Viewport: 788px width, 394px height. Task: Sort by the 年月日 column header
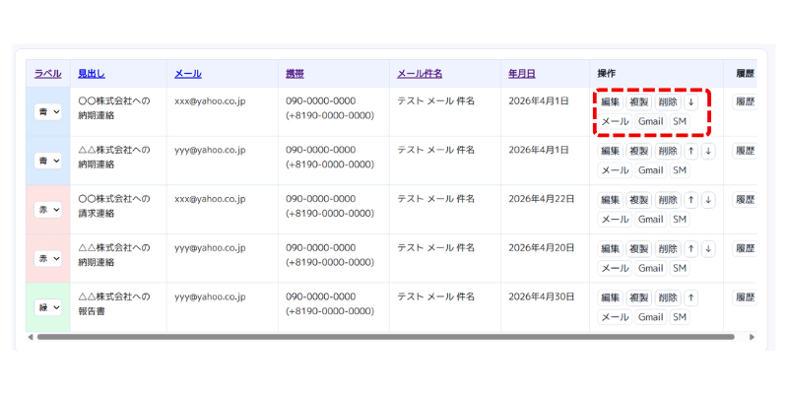click(x=522, y=74)
